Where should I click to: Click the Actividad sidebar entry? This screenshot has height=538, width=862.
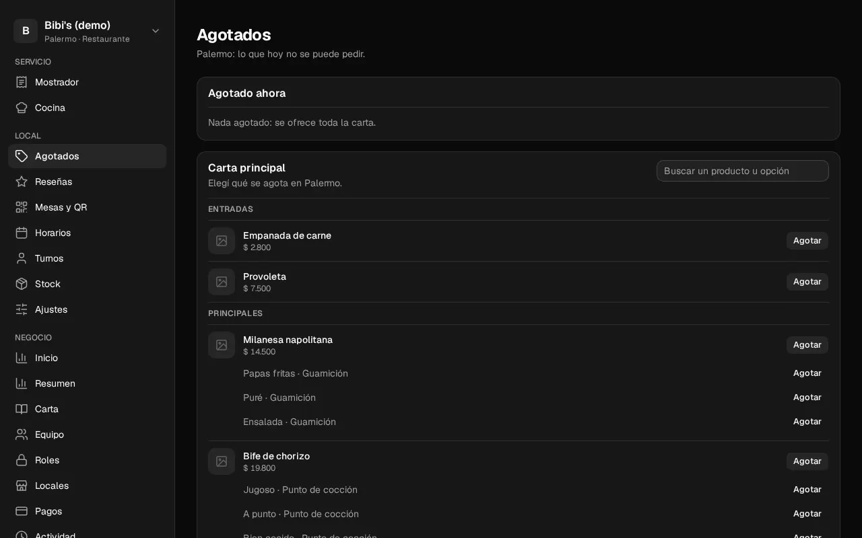(x=87, y=533)
